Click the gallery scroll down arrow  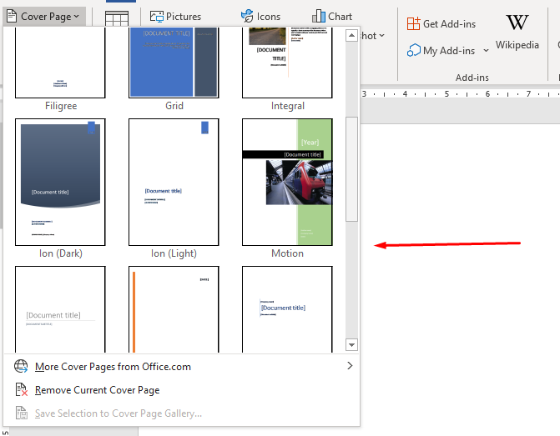coord(352,344)
